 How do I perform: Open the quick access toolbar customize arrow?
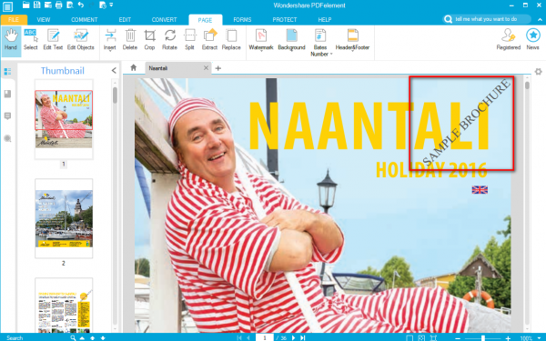(111, 5)
